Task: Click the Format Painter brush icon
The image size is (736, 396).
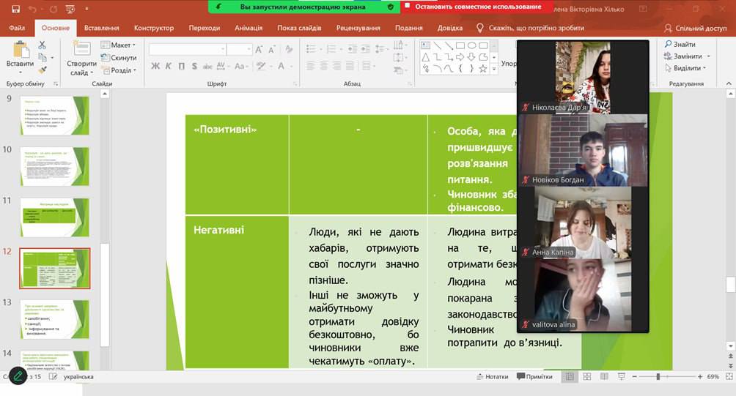Action: point(43,70)
